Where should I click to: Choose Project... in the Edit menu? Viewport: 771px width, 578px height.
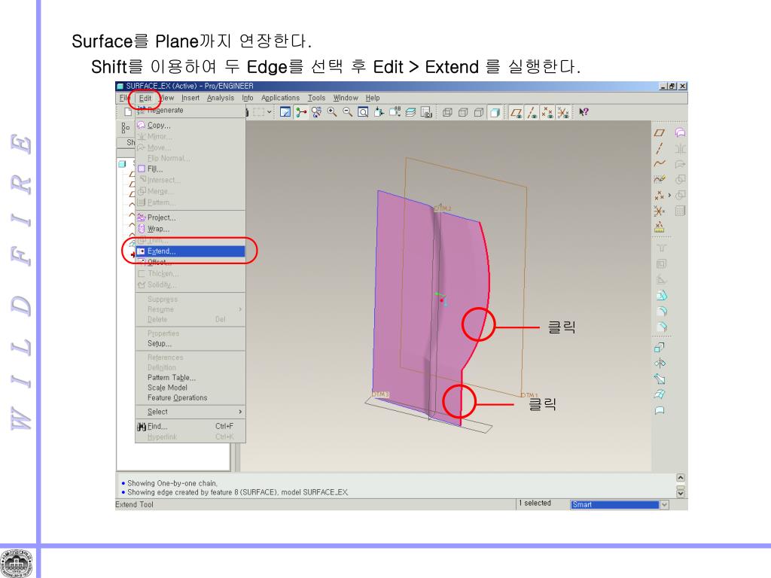(190, 218)
